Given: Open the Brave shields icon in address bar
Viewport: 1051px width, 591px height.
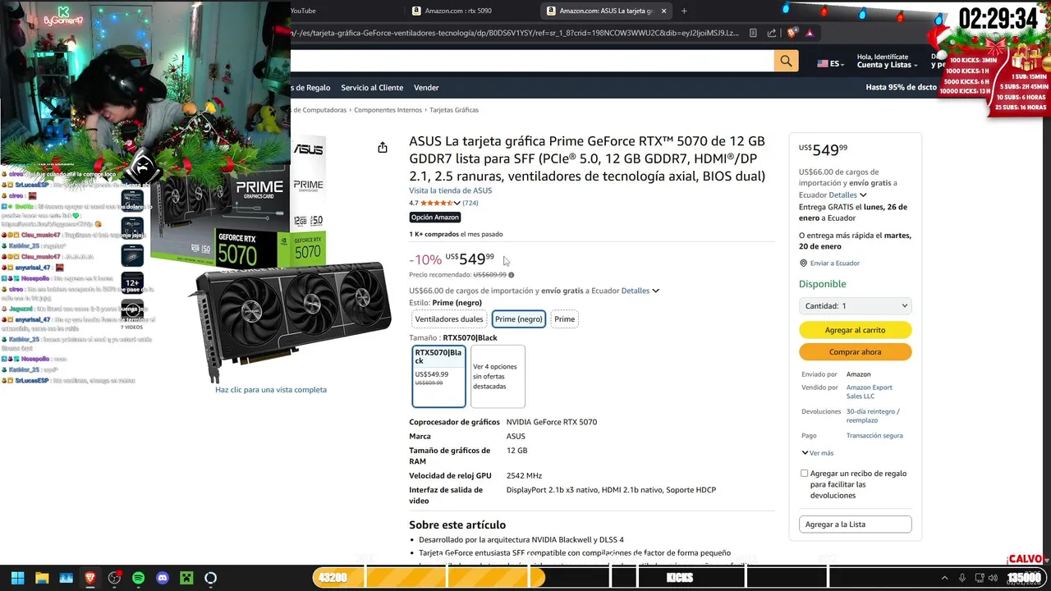Looking at the screenshot, I should pos(792,33).
